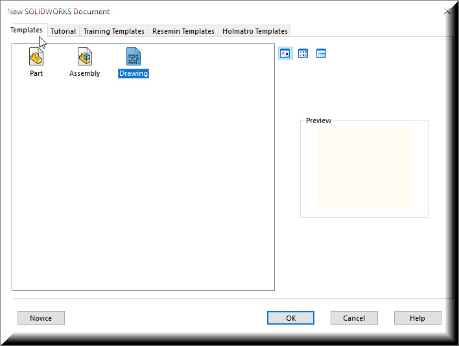459x346 pixels.
Task: Click the highlighted Drawing label
Action: pyautogui.click(x=134, y=73)
